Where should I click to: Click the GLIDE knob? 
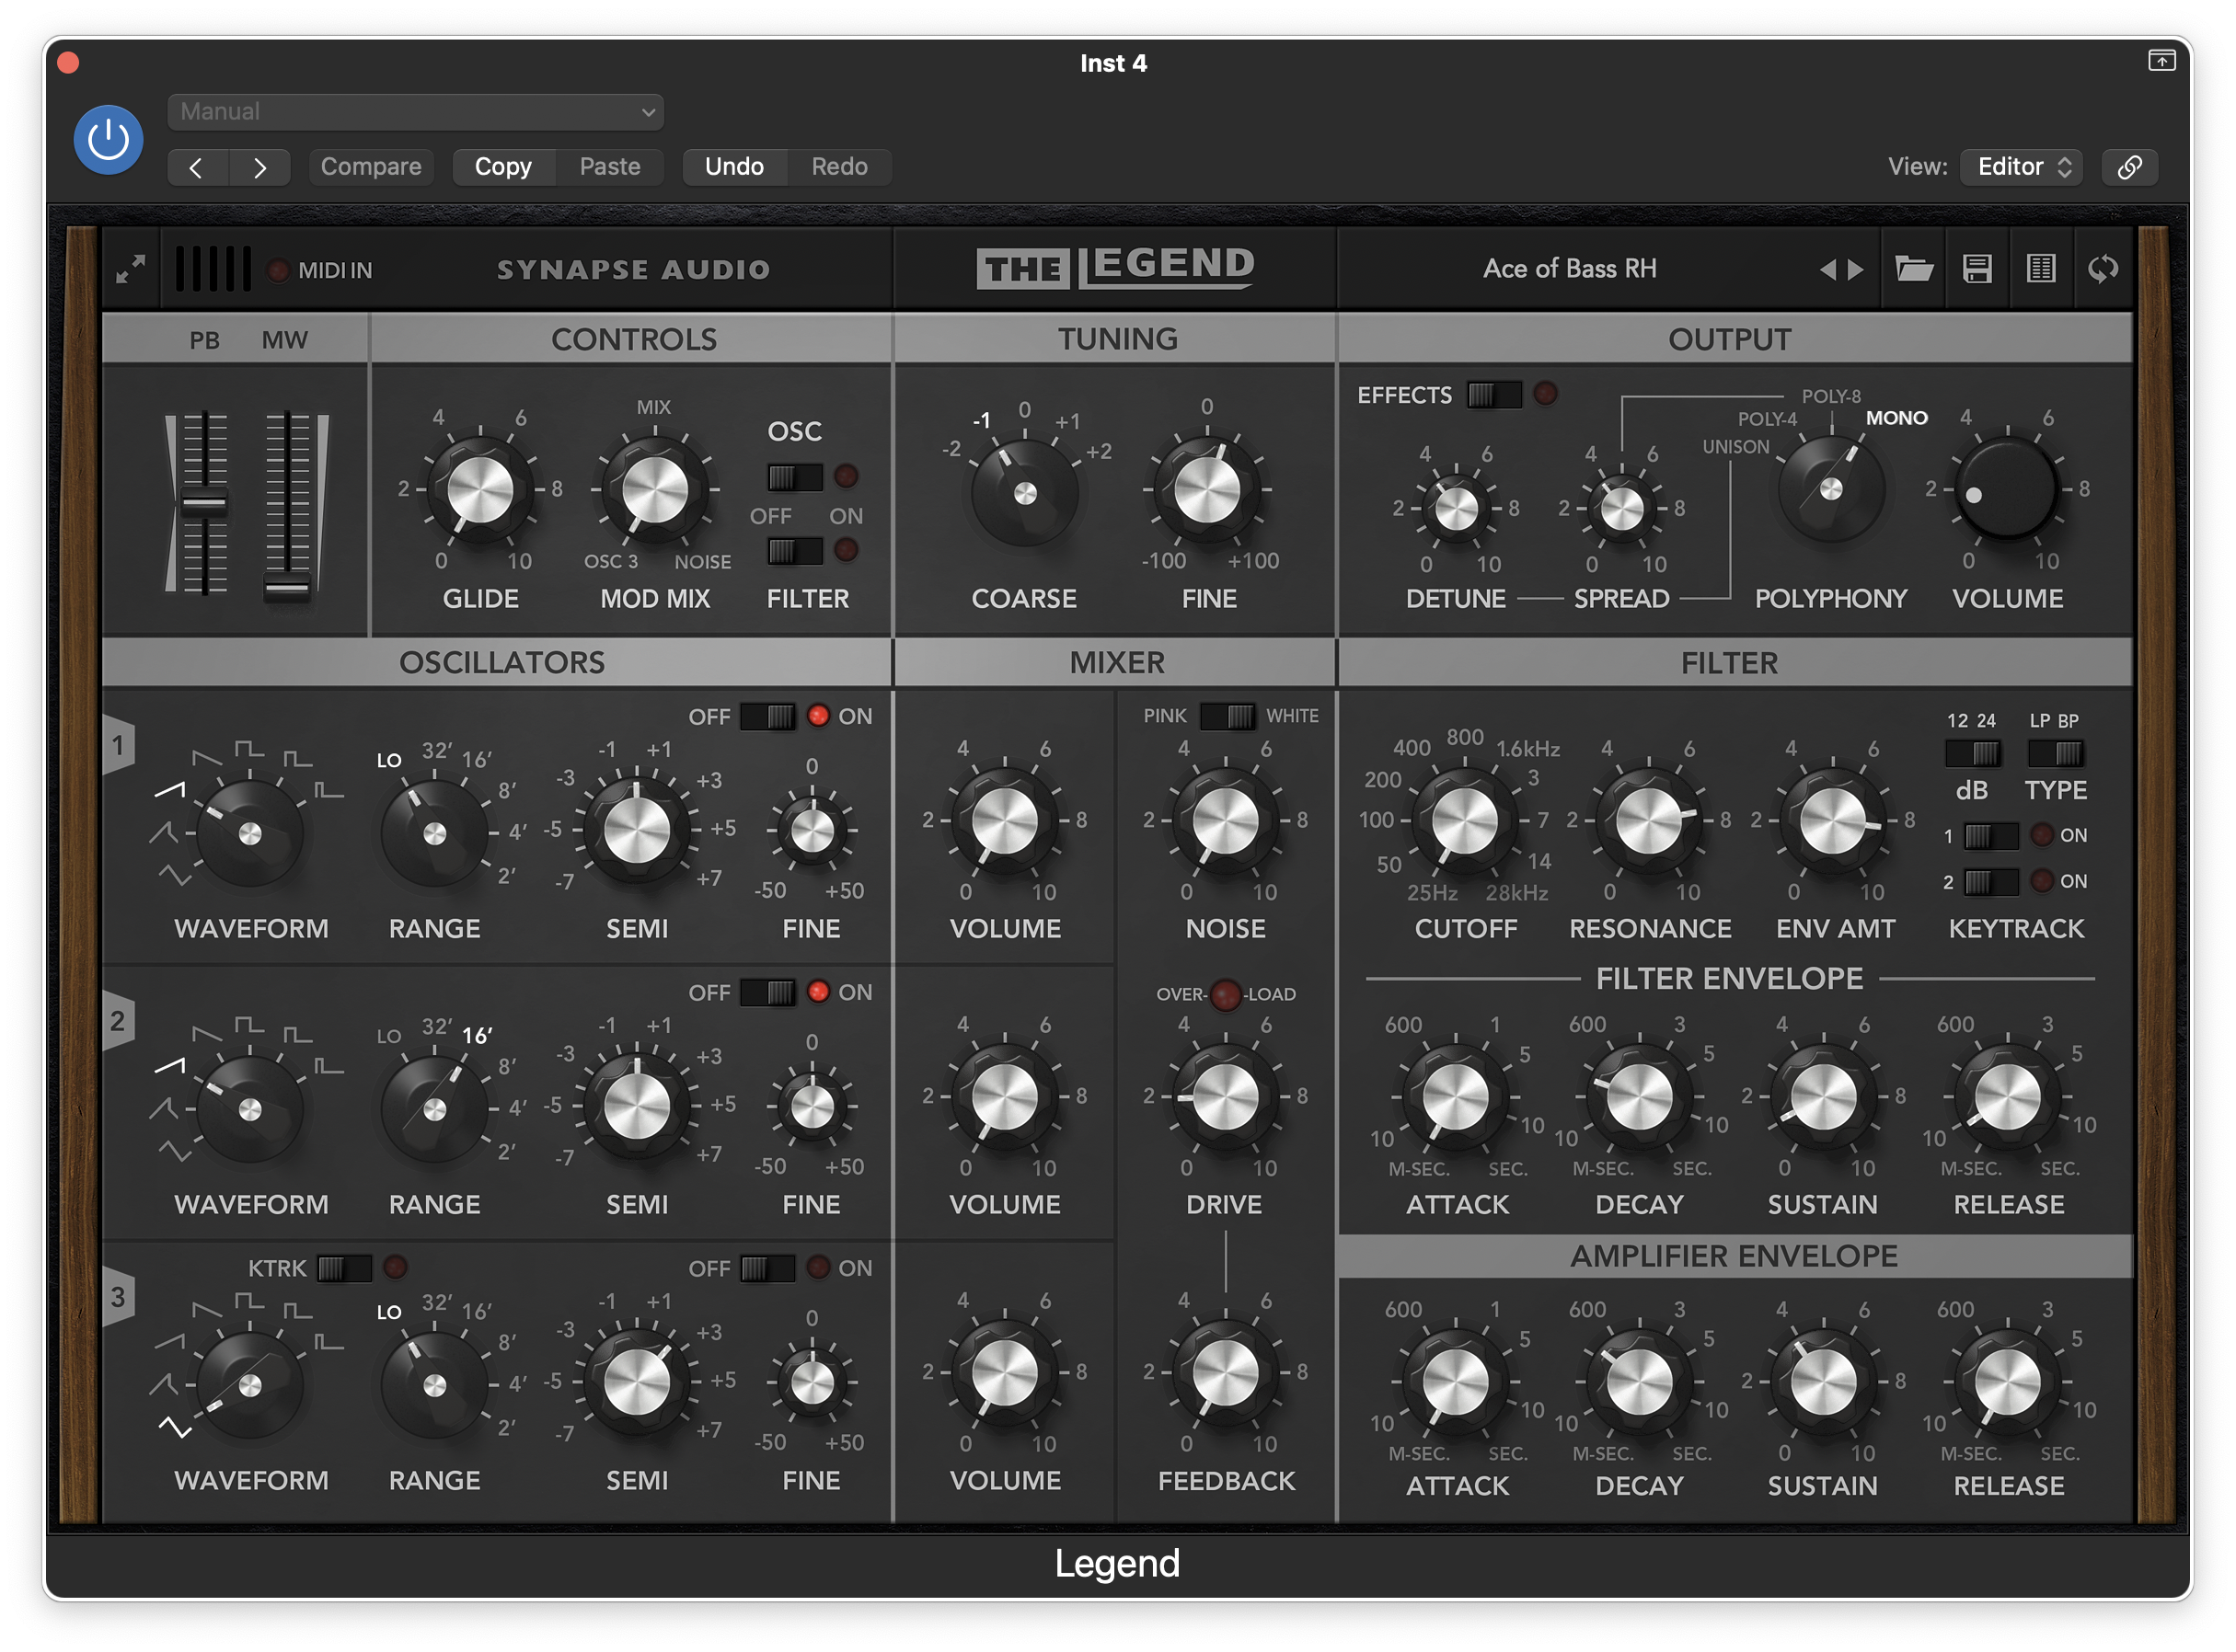click(480, 490)
